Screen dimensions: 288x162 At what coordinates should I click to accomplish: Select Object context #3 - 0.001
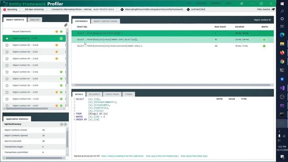pyautogui.click(x=34, y=52)
